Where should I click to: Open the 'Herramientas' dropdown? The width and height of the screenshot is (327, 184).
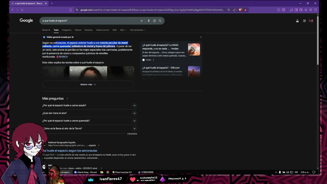(138, 30)
